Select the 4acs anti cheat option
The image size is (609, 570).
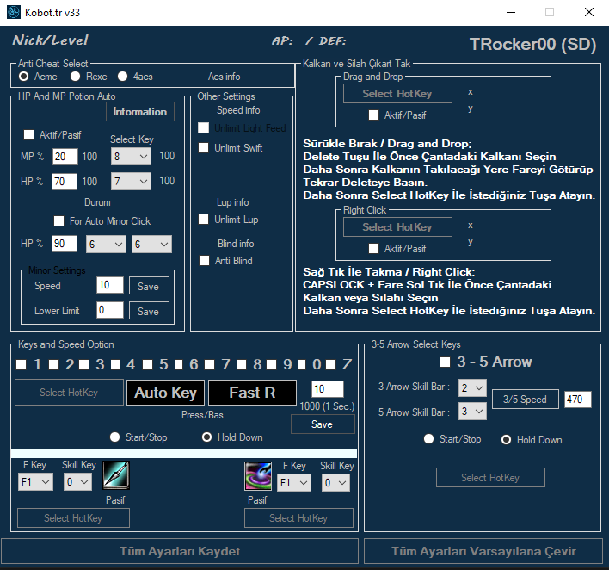click(123, 77)
